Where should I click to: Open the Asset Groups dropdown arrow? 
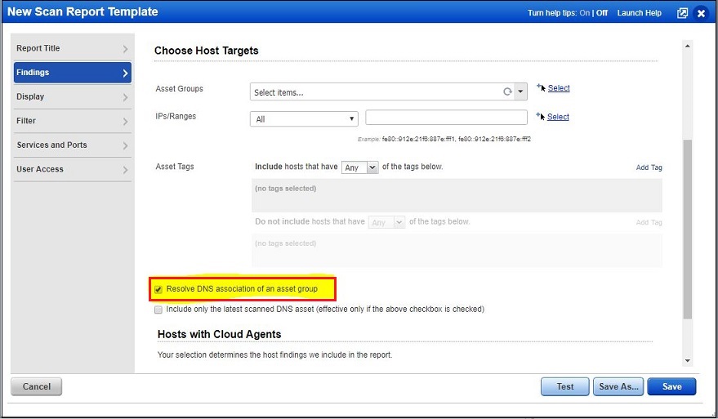pyautogui.click(x=520, y=92)
